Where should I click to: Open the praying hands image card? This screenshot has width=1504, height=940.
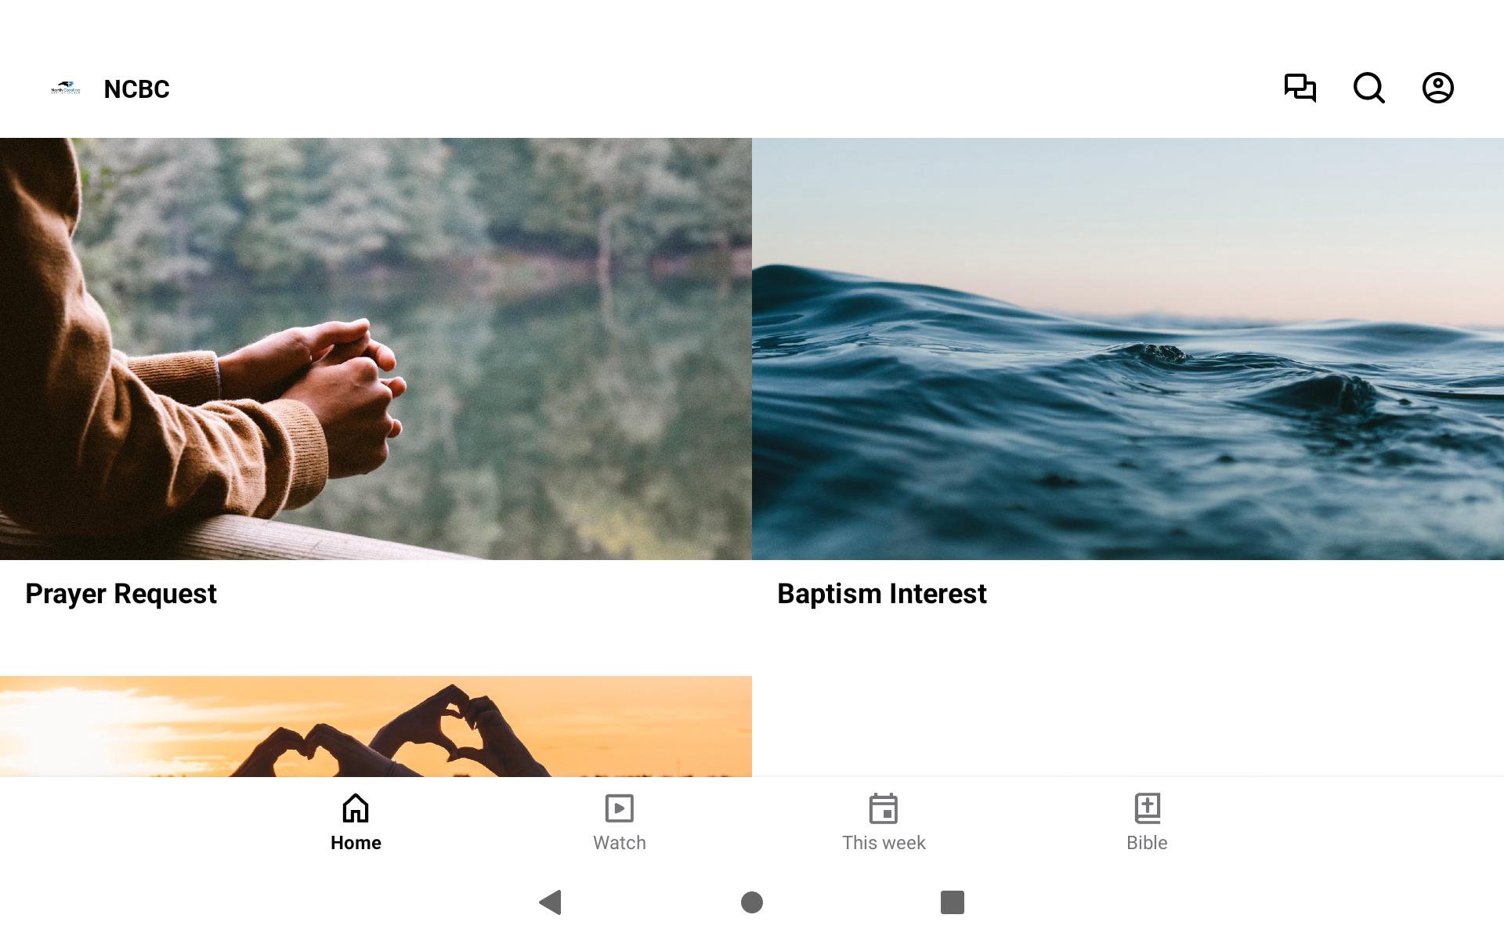click(376, 349)
